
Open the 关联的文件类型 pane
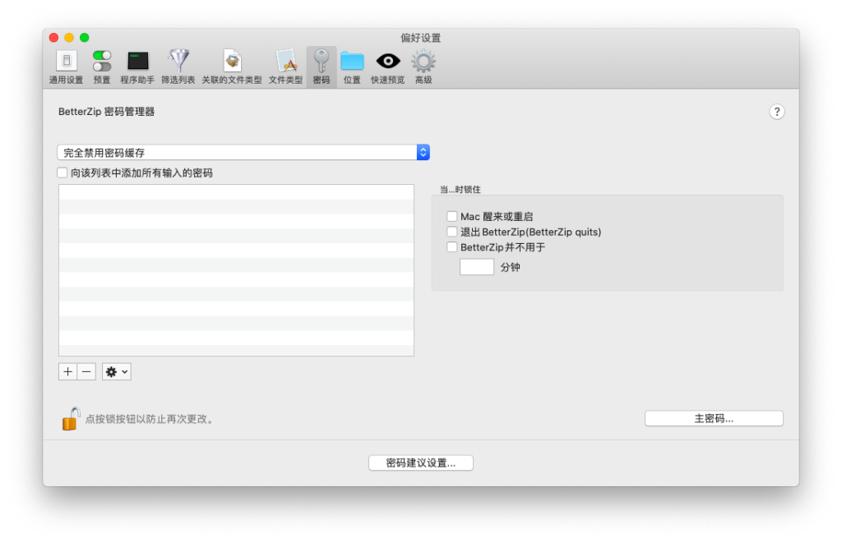pyautogui.click(x=231, y=62)
